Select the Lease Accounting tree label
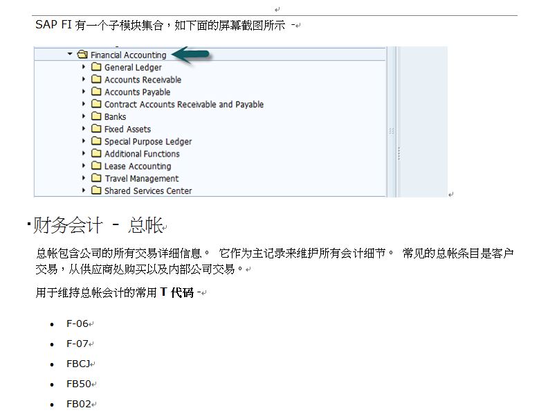This screenshot has height=417, width=548. [138, 166]
